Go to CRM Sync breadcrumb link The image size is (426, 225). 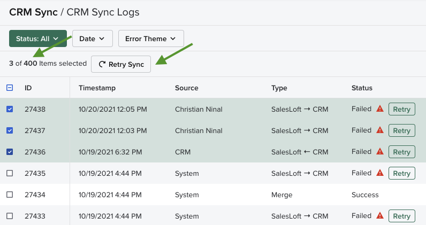33,12
